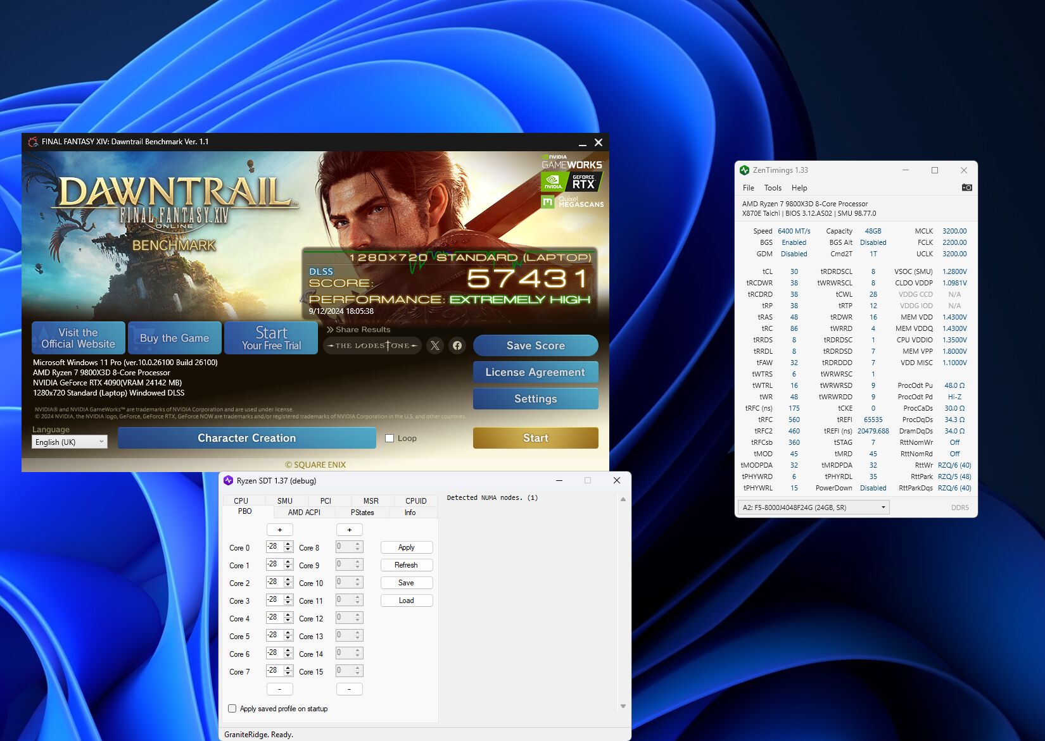Open the memory module selector A2 dropdown
1045x741 pixels.
click(x=814, y=507)
